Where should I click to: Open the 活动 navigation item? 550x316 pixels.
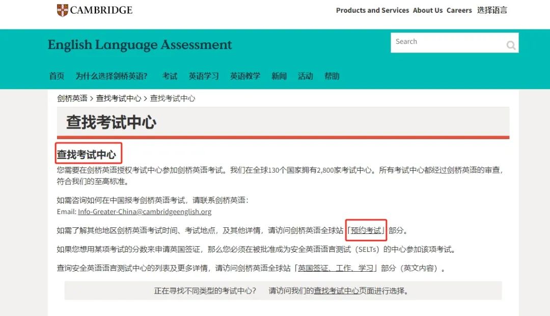pos(305,76)
